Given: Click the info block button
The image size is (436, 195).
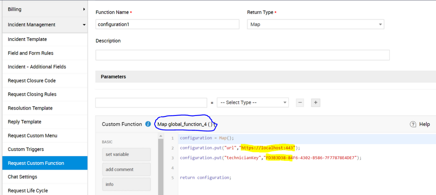Looking at the screenshot, I should (x=126, y=184).
